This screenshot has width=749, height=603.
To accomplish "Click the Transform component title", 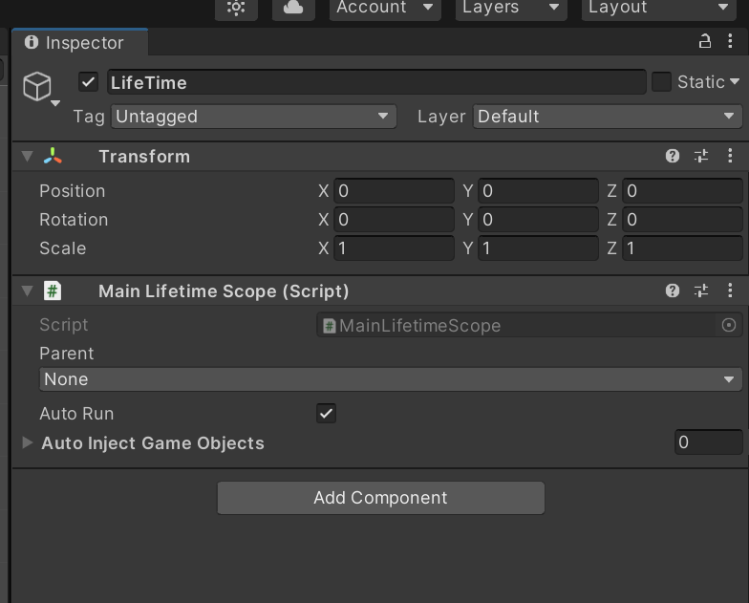I will 144,157.
